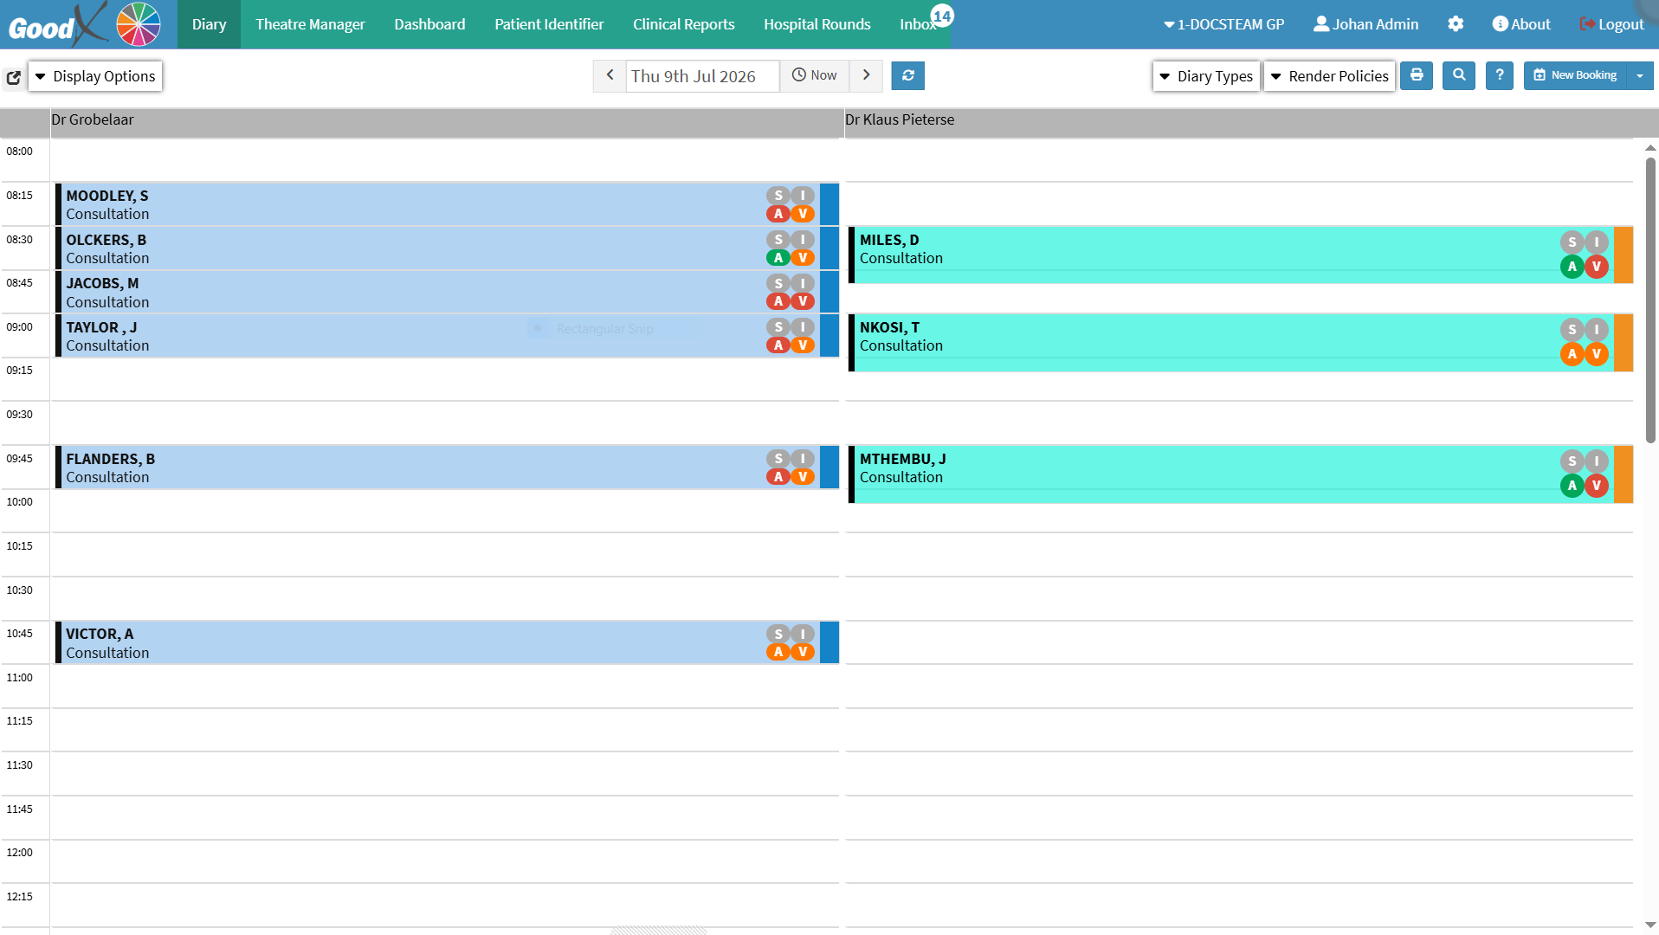Click the New Booking button
Viewport: 1659px width, 935px height.
[1575, 75]
